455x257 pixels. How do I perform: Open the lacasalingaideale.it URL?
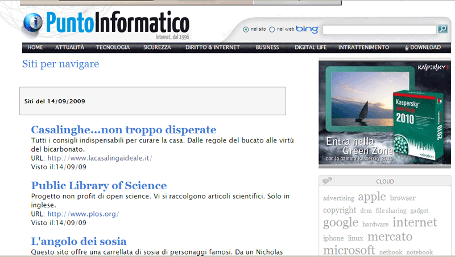(x=100, y=158)
